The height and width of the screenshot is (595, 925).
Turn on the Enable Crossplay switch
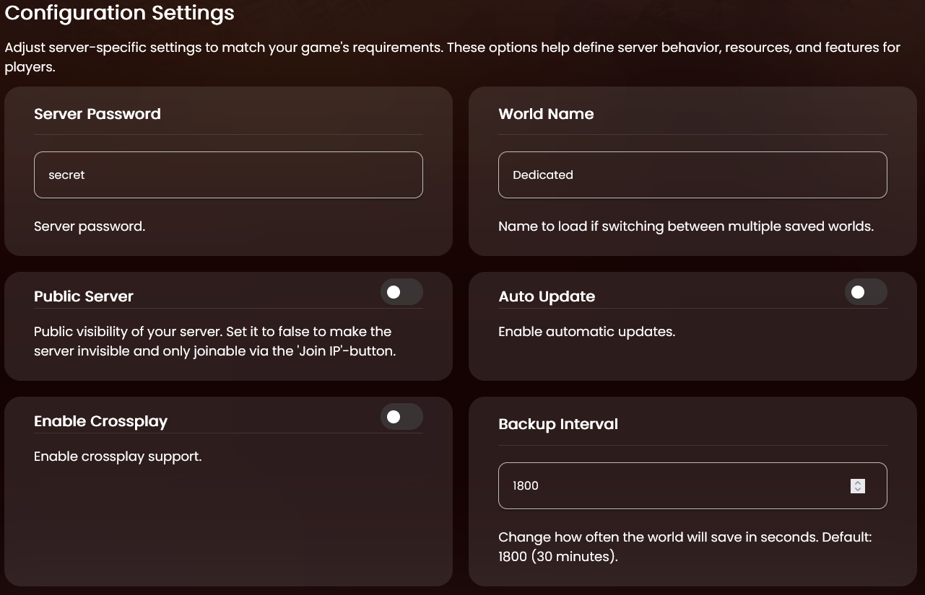pyautogui.click(x=401, y=417)
